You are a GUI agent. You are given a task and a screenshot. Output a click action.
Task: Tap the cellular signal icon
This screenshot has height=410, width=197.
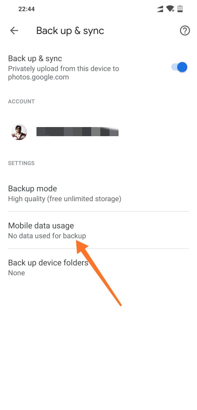160,9
